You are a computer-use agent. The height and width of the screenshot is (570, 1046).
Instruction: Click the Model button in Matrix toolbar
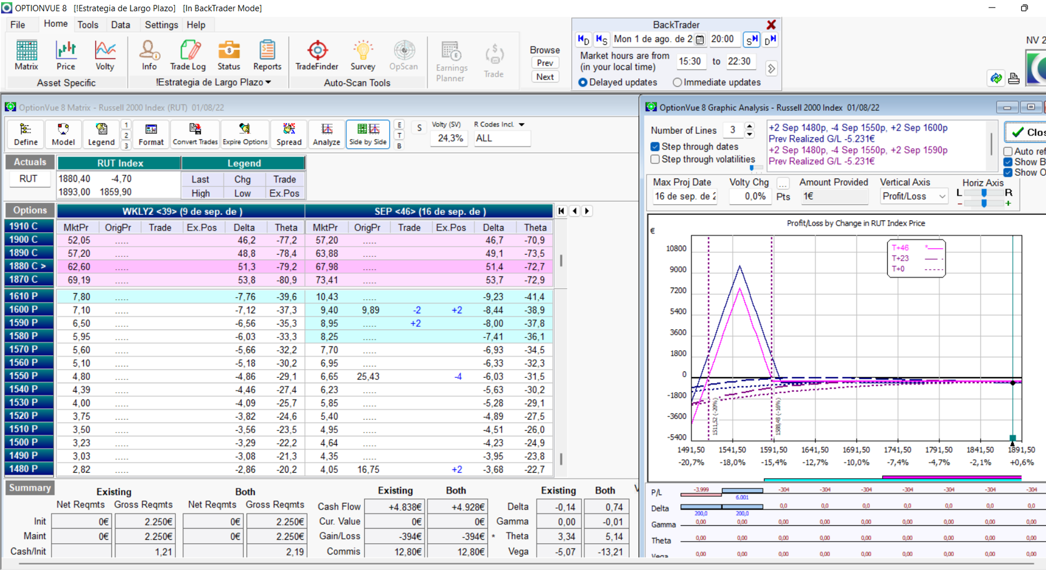pos(63,134)
